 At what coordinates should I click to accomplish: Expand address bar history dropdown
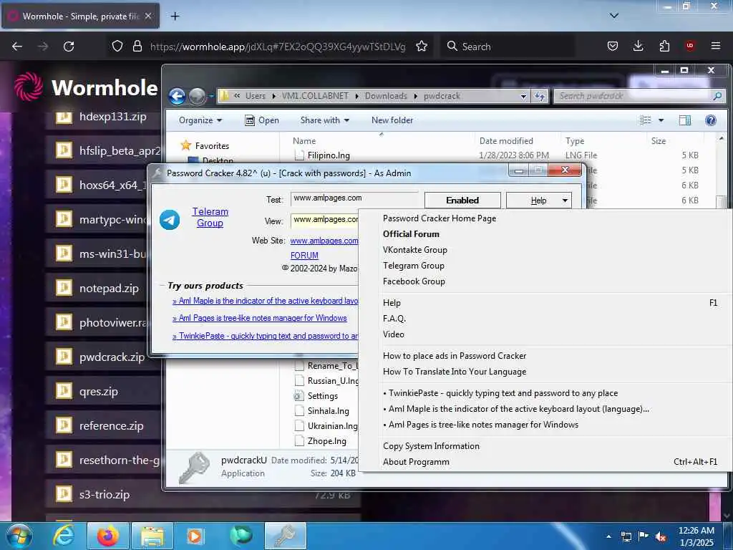coord(523,96)
